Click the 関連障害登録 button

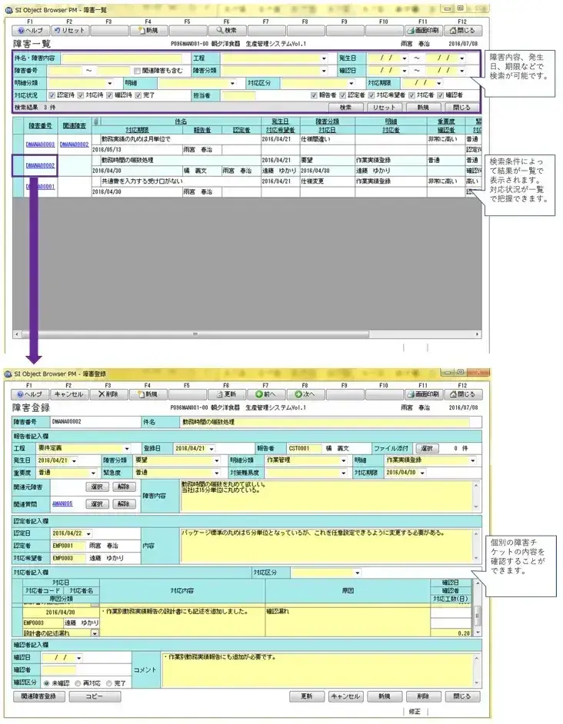click(x=38, y=696)
